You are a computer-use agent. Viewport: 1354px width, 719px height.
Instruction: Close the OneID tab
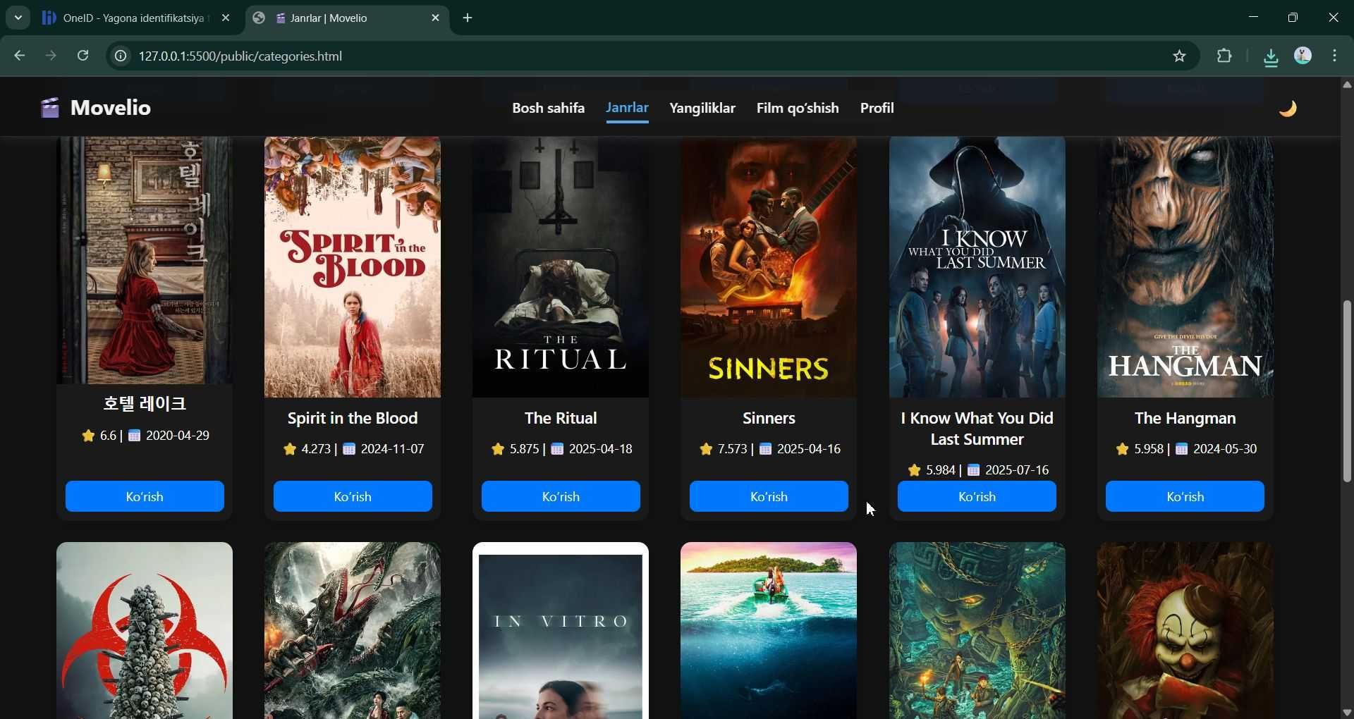pos(226,18)
